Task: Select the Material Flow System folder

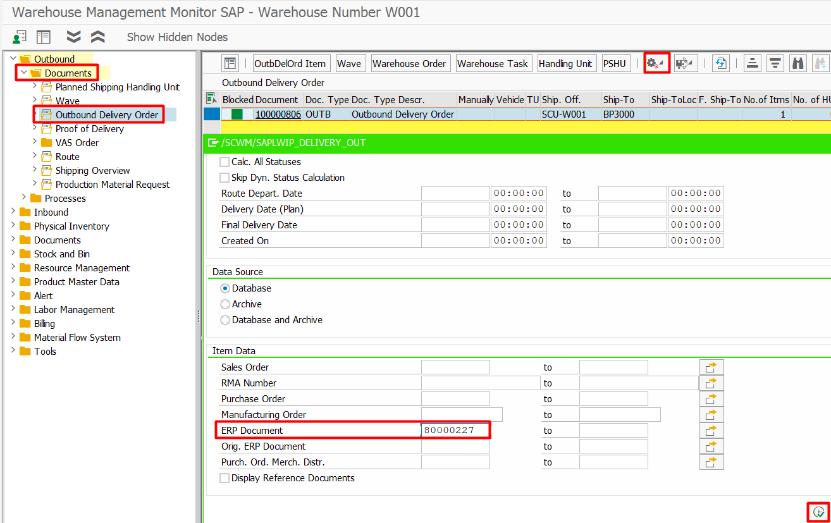Action: [x=77, y=338]
